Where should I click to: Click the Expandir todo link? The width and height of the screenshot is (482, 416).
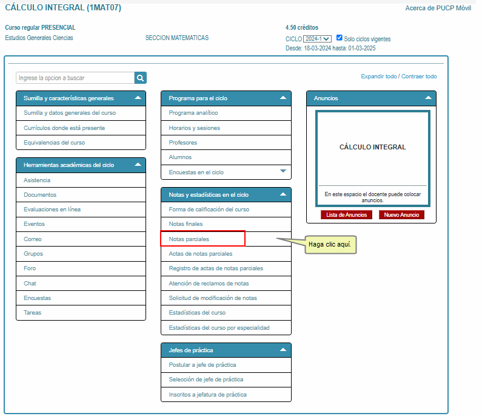(379, 77)
